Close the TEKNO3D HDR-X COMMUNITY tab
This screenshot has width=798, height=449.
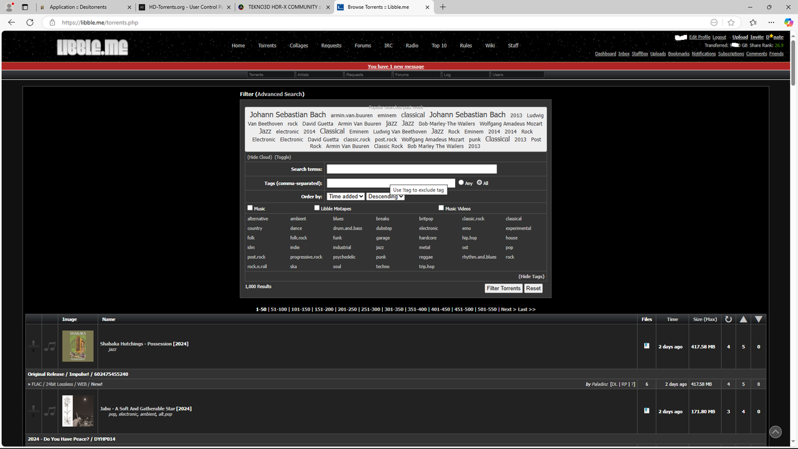coord(327,7)
